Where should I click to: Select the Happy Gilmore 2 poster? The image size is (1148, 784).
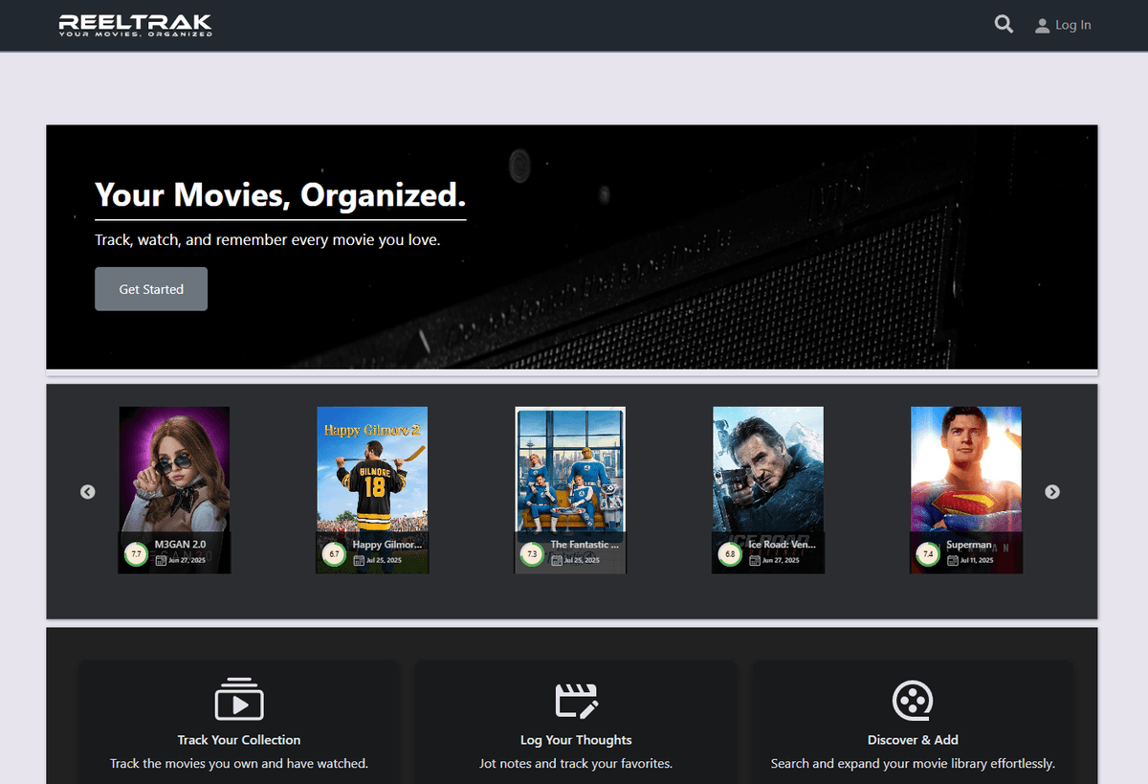pos(372,469)
